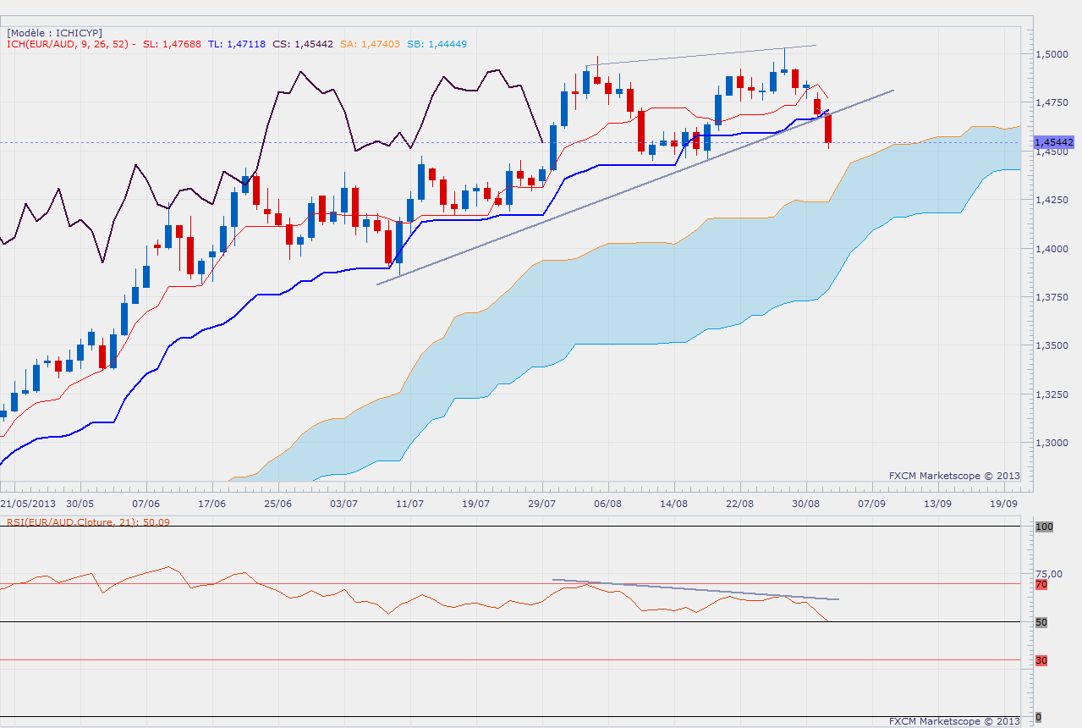The height and width of the screenshot is (728, 1082).
Task: Click the 1,4000 price axis label
Action: point(1051,249)
